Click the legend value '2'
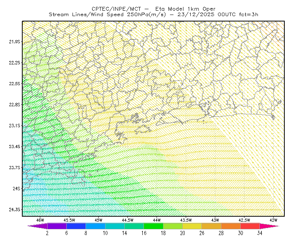307x237 pixels. [47, 233]
